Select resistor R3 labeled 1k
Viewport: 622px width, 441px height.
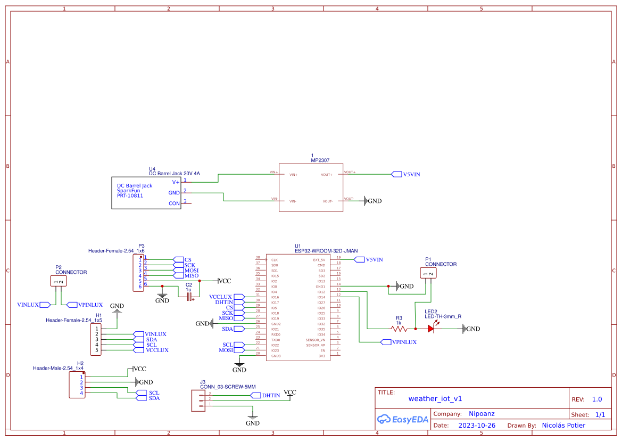coord(398,329)
